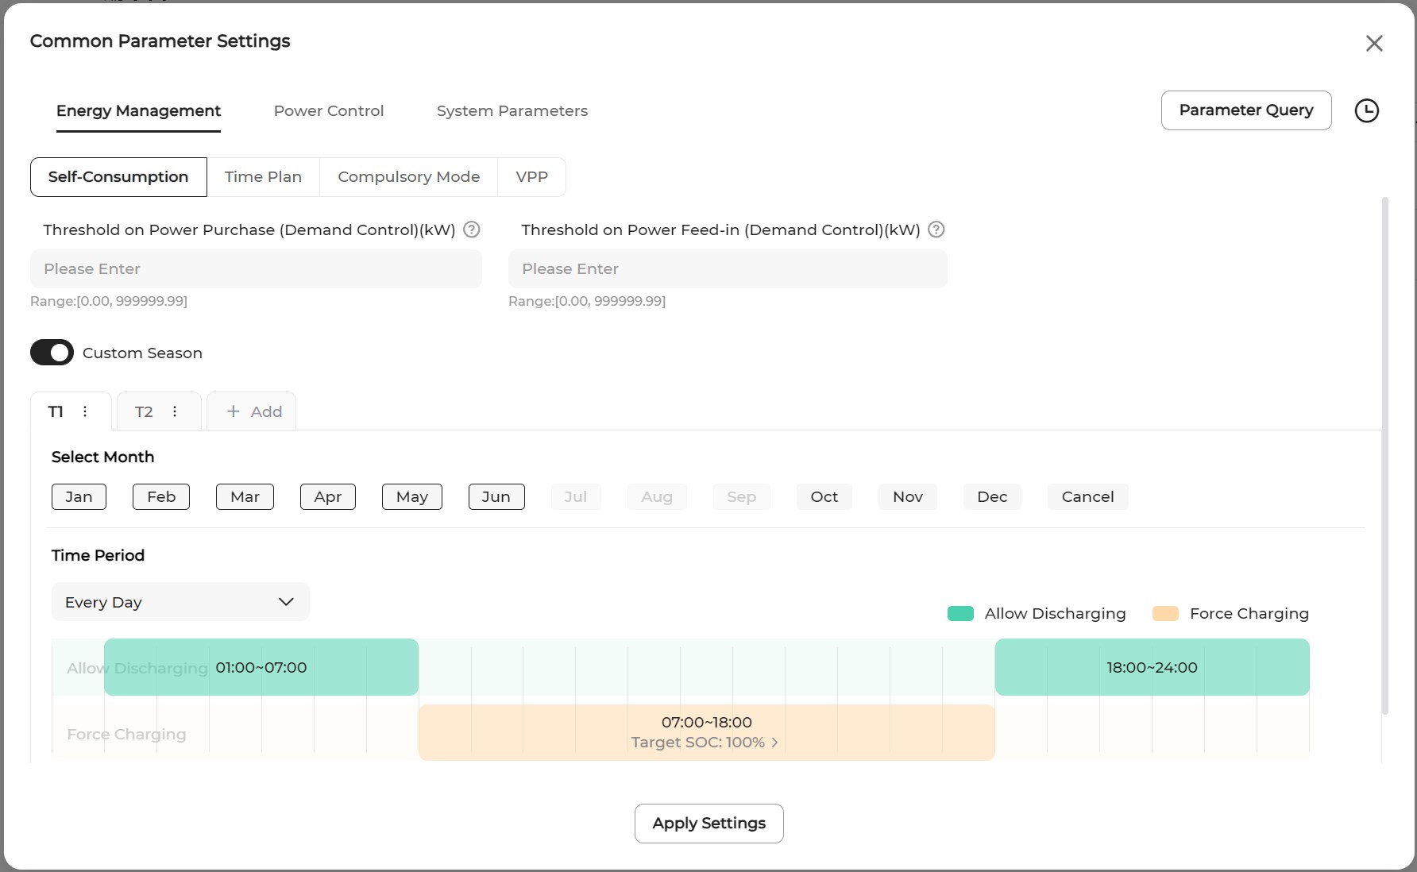Focus the Power Purchase threshold input field
This screenshot has height=872, width=1417.
click(256, 269)
